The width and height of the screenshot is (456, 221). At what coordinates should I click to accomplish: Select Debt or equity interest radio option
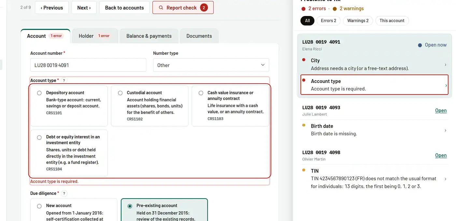click(x=39, y=137)
